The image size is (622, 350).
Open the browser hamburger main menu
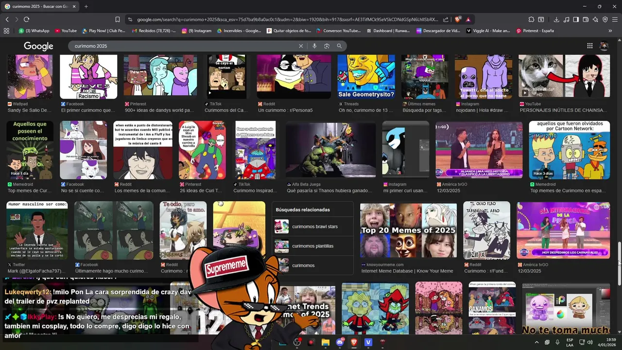click(615, 19)
